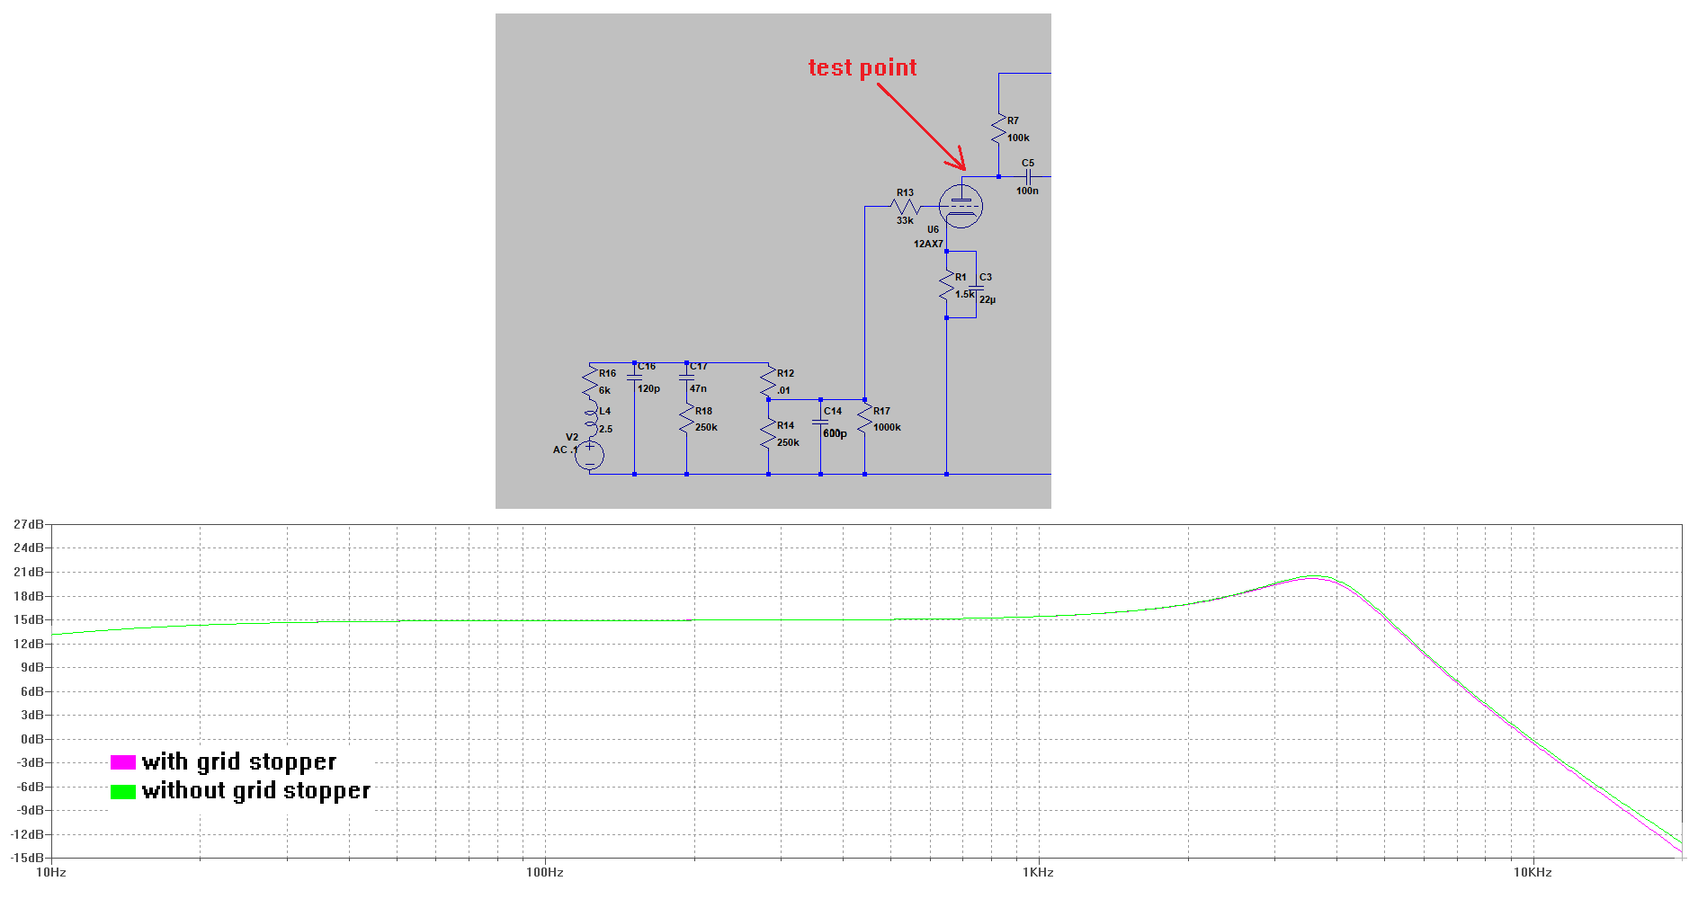
Task: Select the C16 capacitor symbol
Action: [x=634, y=378]
